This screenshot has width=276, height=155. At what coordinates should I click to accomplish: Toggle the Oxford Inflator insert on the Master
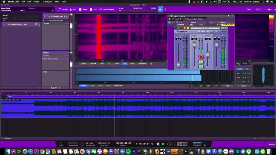coord(43,59)
